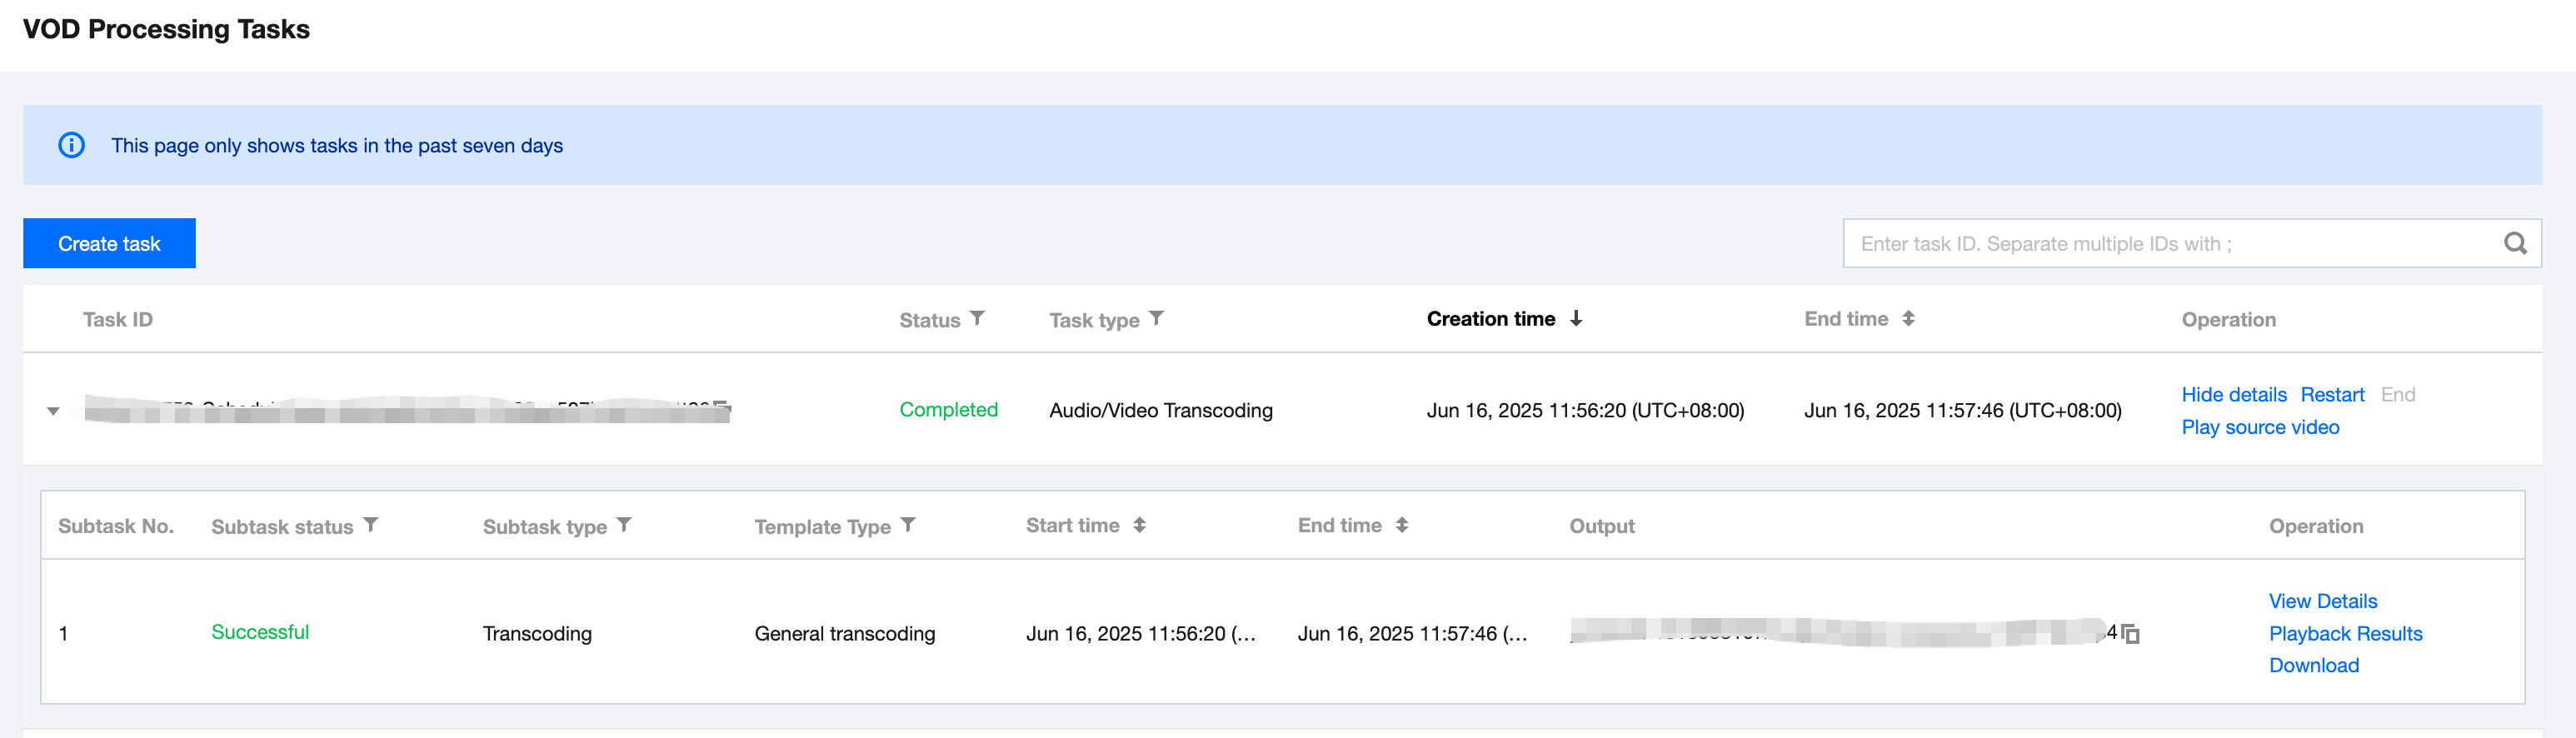Screen dimensions: 2576x738
Task: Restart the transcoding task
Action: point(2332,394)
